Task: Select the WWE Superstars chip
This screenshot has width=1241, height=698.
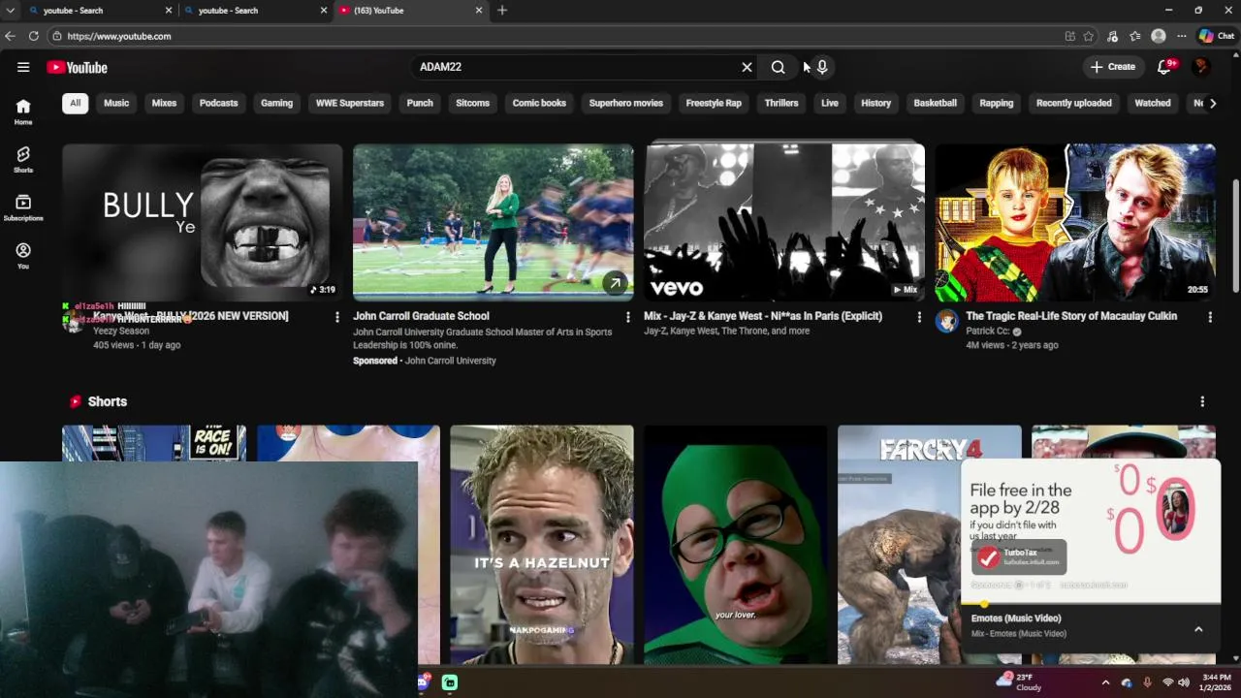Action: coord(350,103)
